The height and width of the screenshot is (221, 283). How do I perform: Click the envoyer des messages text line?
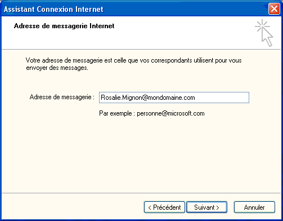(x=57, y=68)
